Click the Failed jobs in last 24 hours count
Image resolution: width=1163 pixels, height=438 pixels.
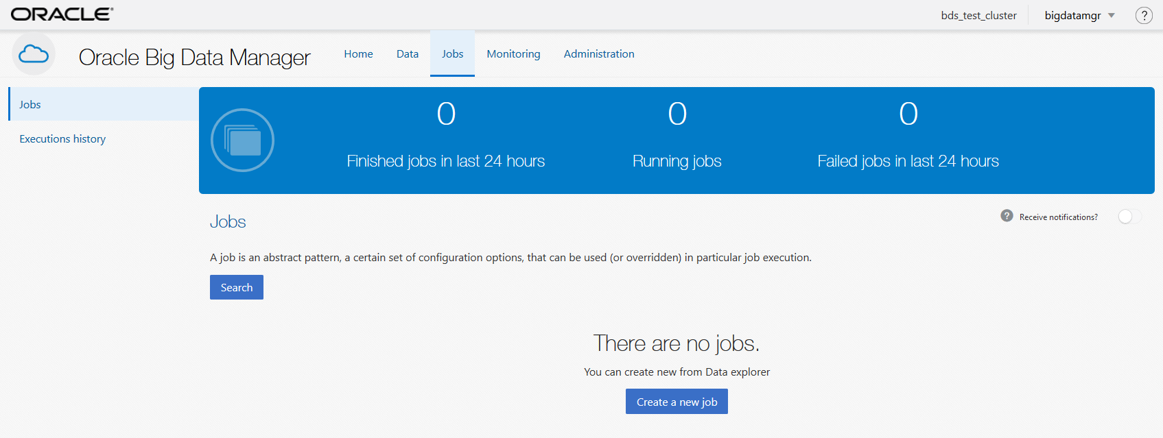[x=908, y=114]
